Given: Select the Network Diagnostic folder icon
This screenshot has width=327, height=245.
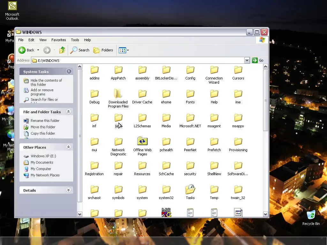Looking at the screenshot, I should (x=118, y=142).
